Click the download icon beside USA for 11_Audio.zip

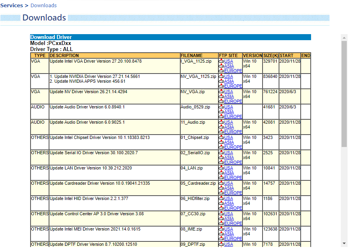[221, 122]
